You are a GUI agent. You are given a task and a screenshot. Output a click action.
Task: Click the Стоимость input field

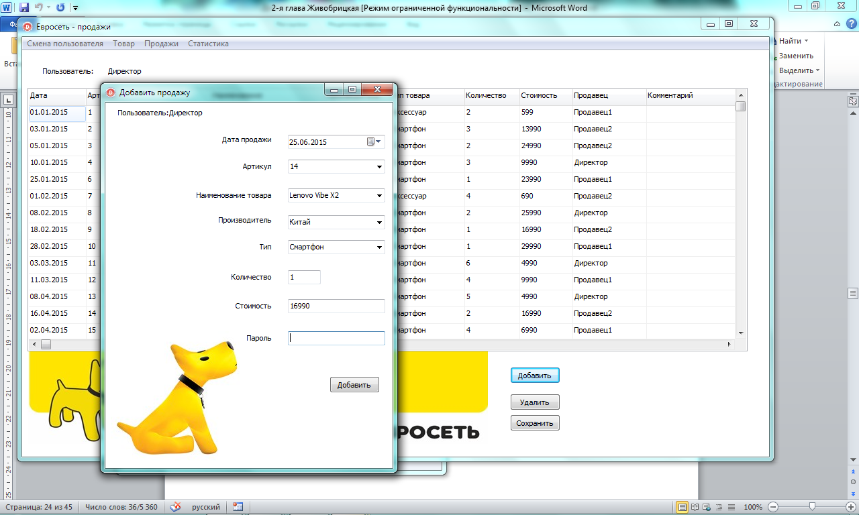pyautogui.click(x=336, y=306)
